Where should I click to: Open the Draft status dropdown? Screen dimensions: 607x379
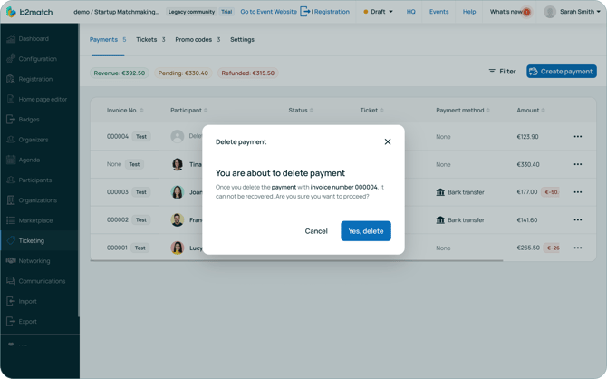(x=378, y=12)
